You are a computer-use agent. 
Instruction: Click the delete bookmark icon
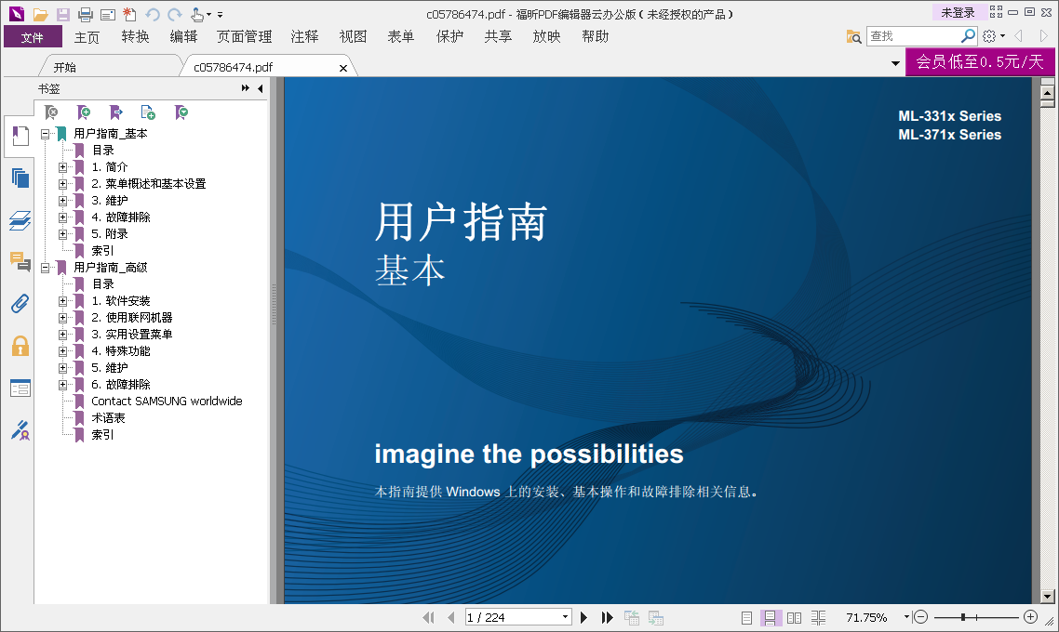51,112
